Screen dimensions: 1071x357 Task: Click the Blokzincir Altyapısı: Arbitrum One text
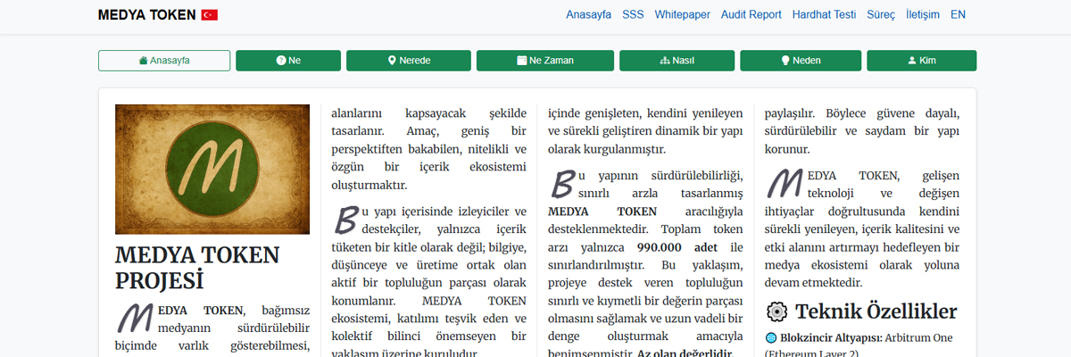coord(867,338)
